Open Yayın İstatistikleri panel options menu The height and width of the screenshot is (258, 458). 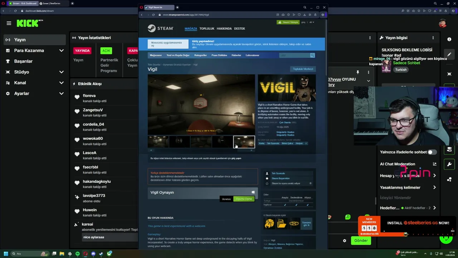coord(370,38)
